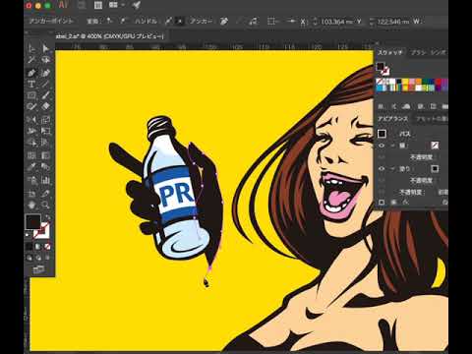Toggle visibility eye of 塗り (fill) row
This screenshot has height=354, width=472.
(382, 168)
